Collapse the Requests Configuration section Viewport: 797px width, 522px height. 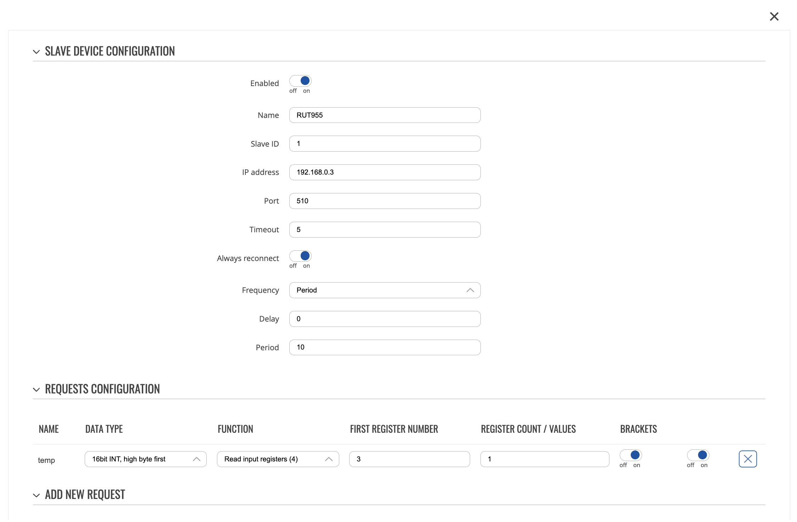pos(36,390)
